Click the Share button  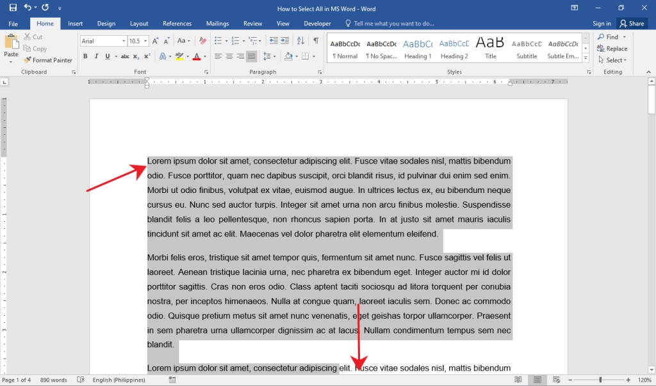coord(632,24)
